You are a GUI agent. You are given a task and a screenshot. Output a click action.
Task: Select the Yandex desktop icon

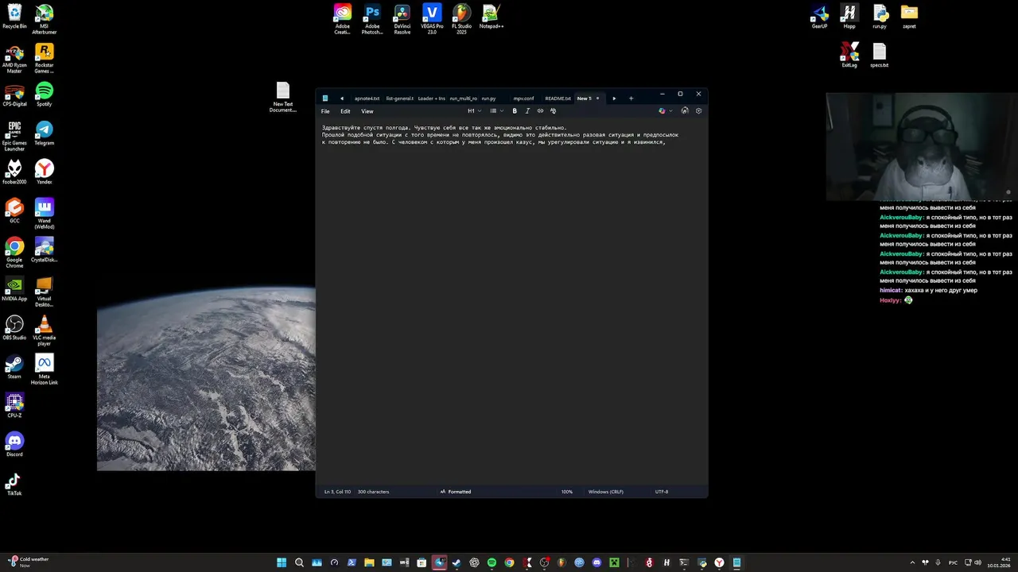pyautogui.click(x=45, y=172)
